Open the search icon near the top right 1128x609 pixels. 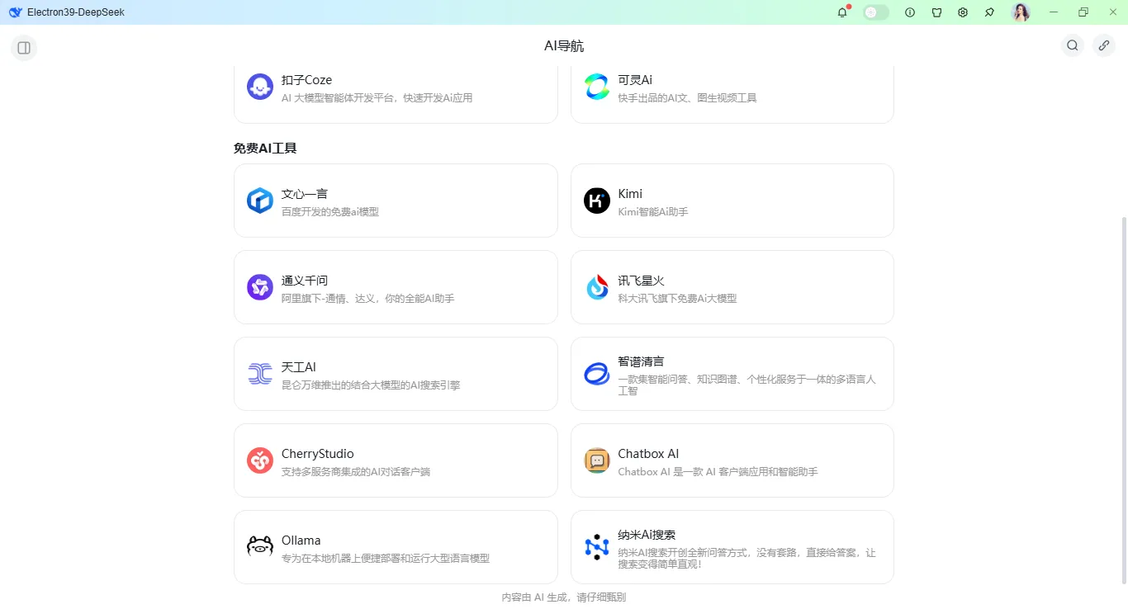coord(1072,45)
